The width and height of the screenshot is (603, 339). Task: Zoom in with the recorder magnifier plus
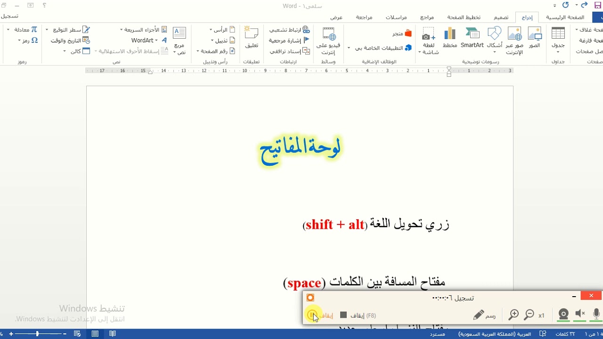tap(513, 315)
